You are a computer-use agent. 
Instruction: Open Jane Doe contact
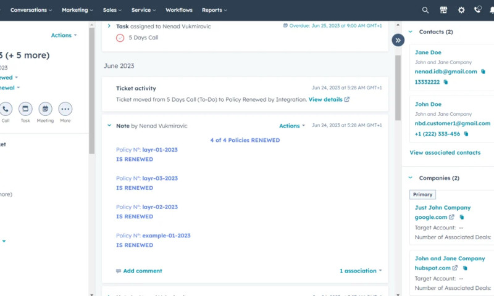coord(428,52)
